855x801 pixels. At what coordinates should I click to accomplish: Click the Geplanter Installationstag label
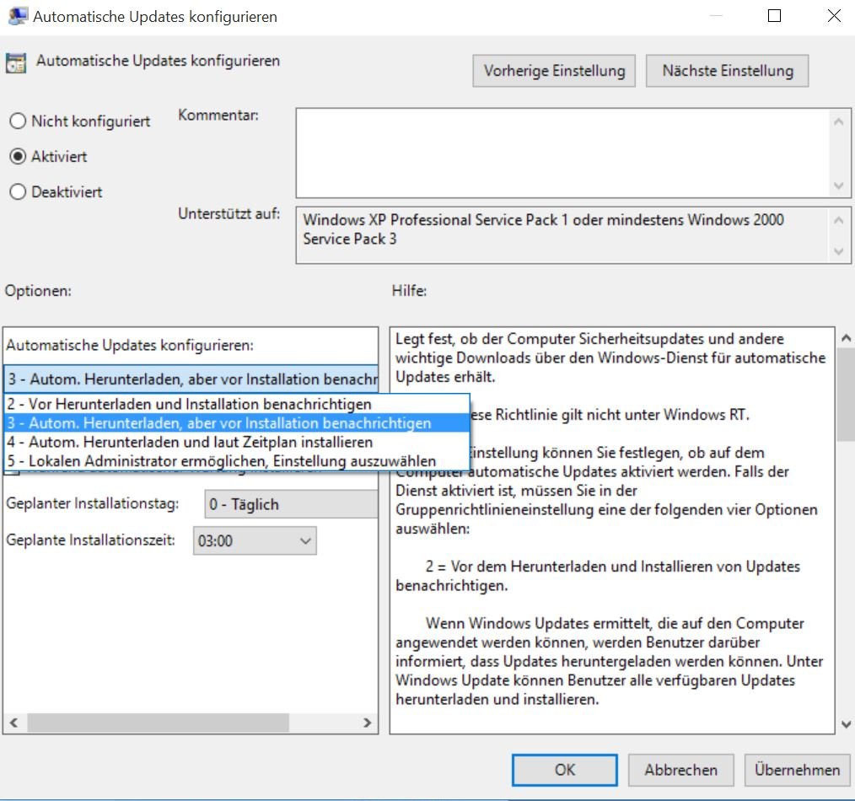coord(92,503)
